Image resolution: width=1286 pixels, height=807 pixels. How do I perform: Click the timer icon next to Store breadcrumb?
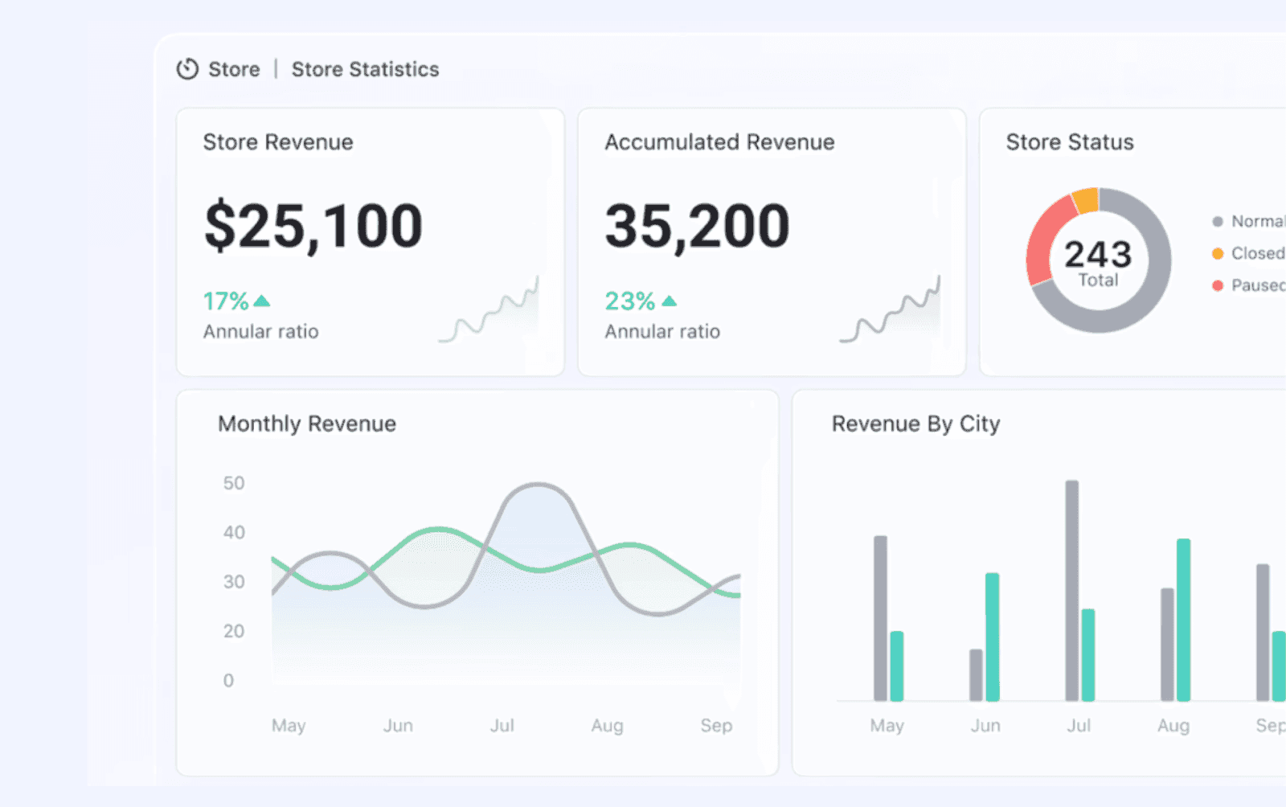point(186,69)
